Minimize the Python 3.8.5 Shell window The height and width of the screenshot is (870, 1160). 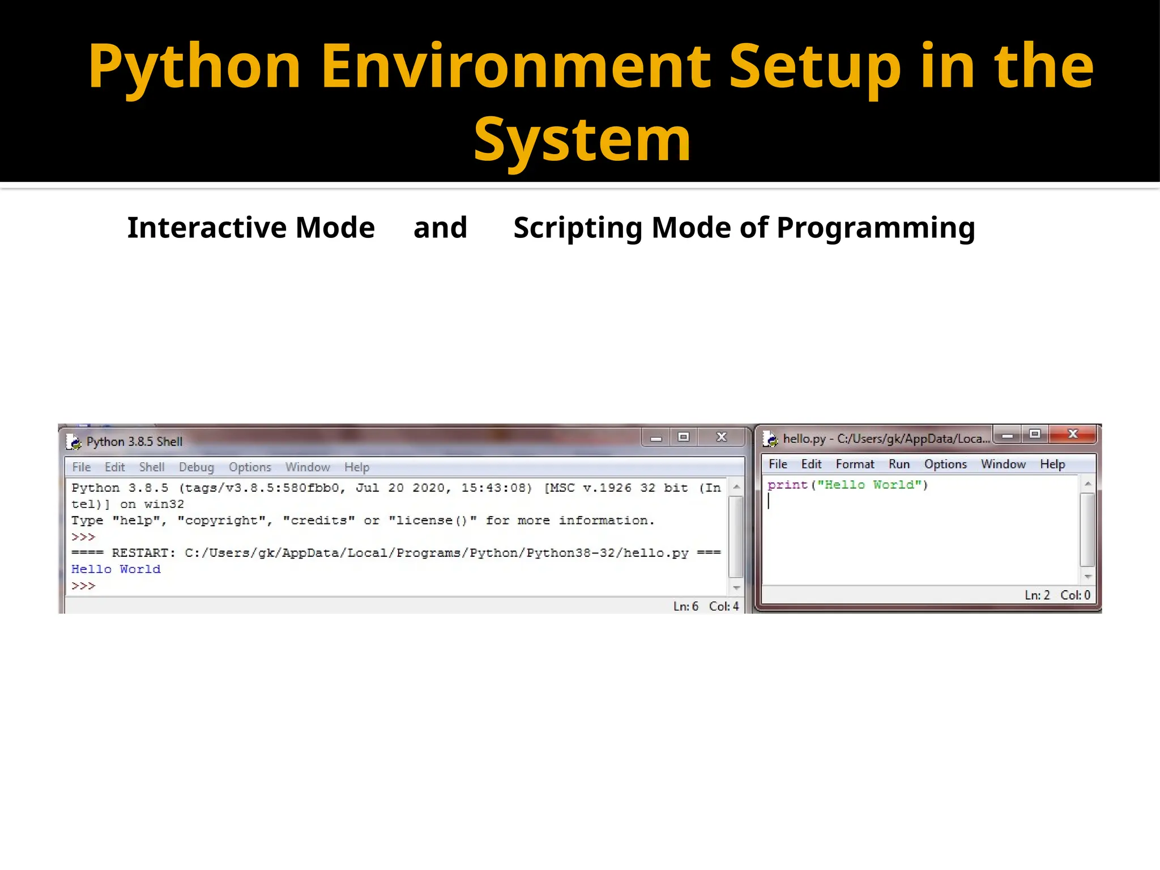pos(656,438)
